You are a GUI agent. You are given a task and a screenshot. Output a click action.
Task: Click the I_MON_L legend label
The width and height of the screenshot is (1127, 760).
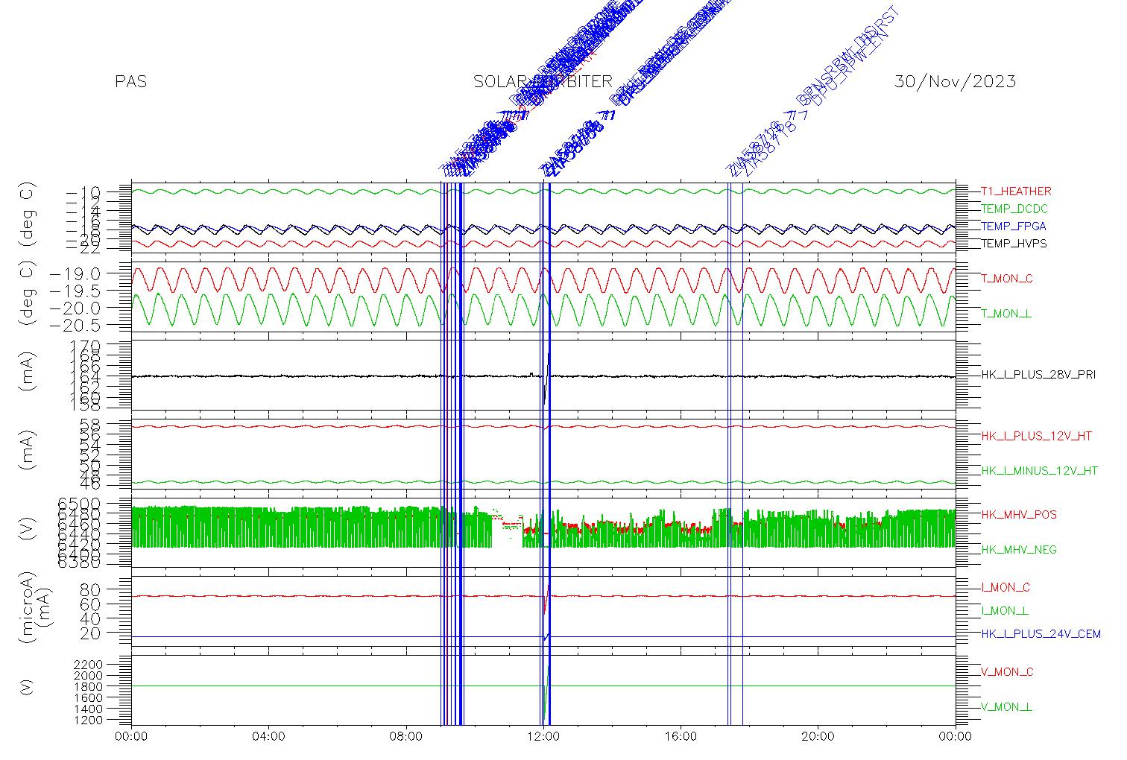tap(1005, 611)
